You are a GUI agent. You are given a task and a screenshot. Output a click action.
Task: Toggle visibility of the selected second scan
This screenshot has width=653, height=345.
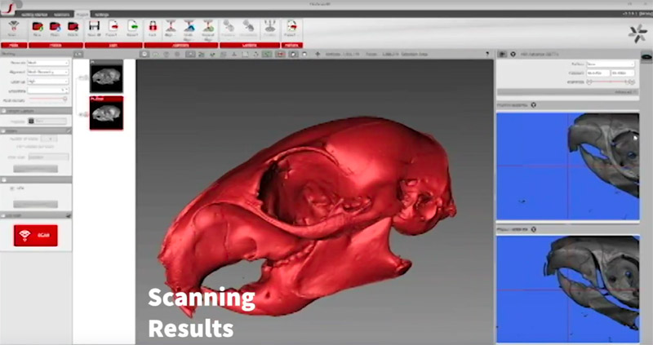pos(82,115)
